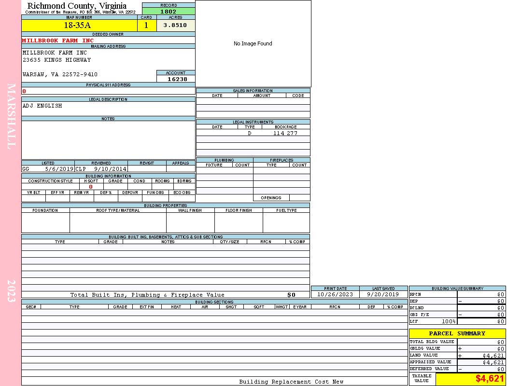Click the No Image Found placeholder
Viewport: 507px width, 386px height.
[x=253, y=43]
